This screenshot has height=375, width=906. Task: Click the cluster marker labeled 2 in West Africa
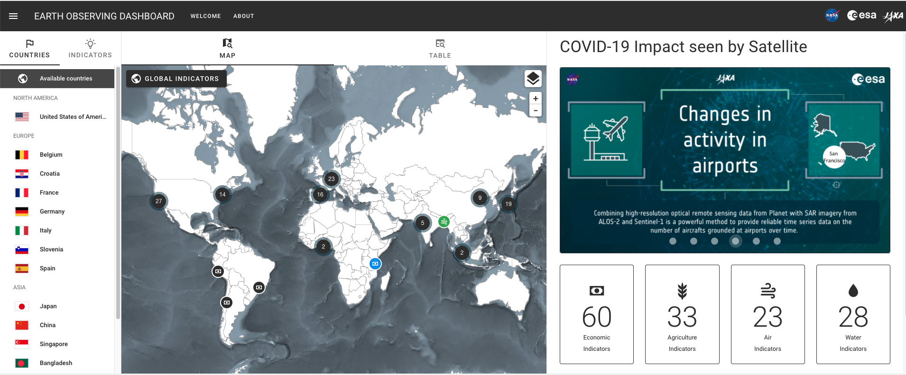point(324,247)
